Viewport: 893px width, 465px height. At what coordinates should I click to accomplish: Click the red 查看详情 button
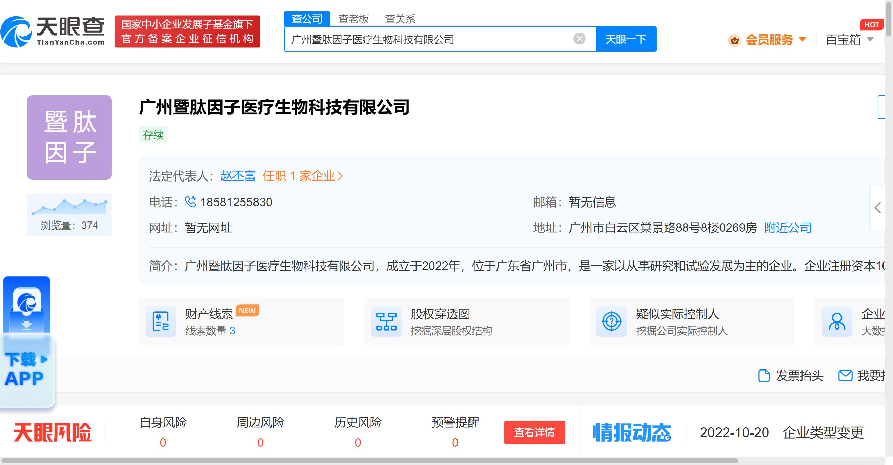[x=534, y=432]
